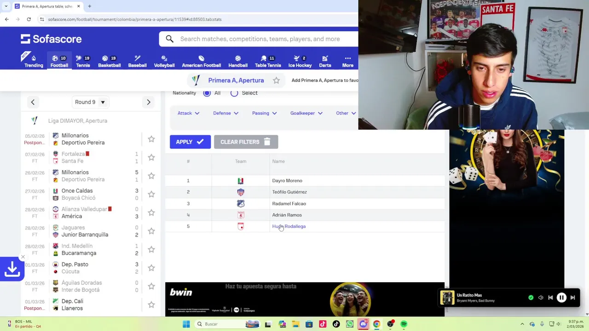
Task: Open the Tennis sport icon
Action: click(83, 61)
